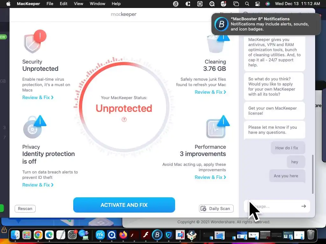
Task: Open MacBooster icon in the Dock
Action: (x=157, y=235)
